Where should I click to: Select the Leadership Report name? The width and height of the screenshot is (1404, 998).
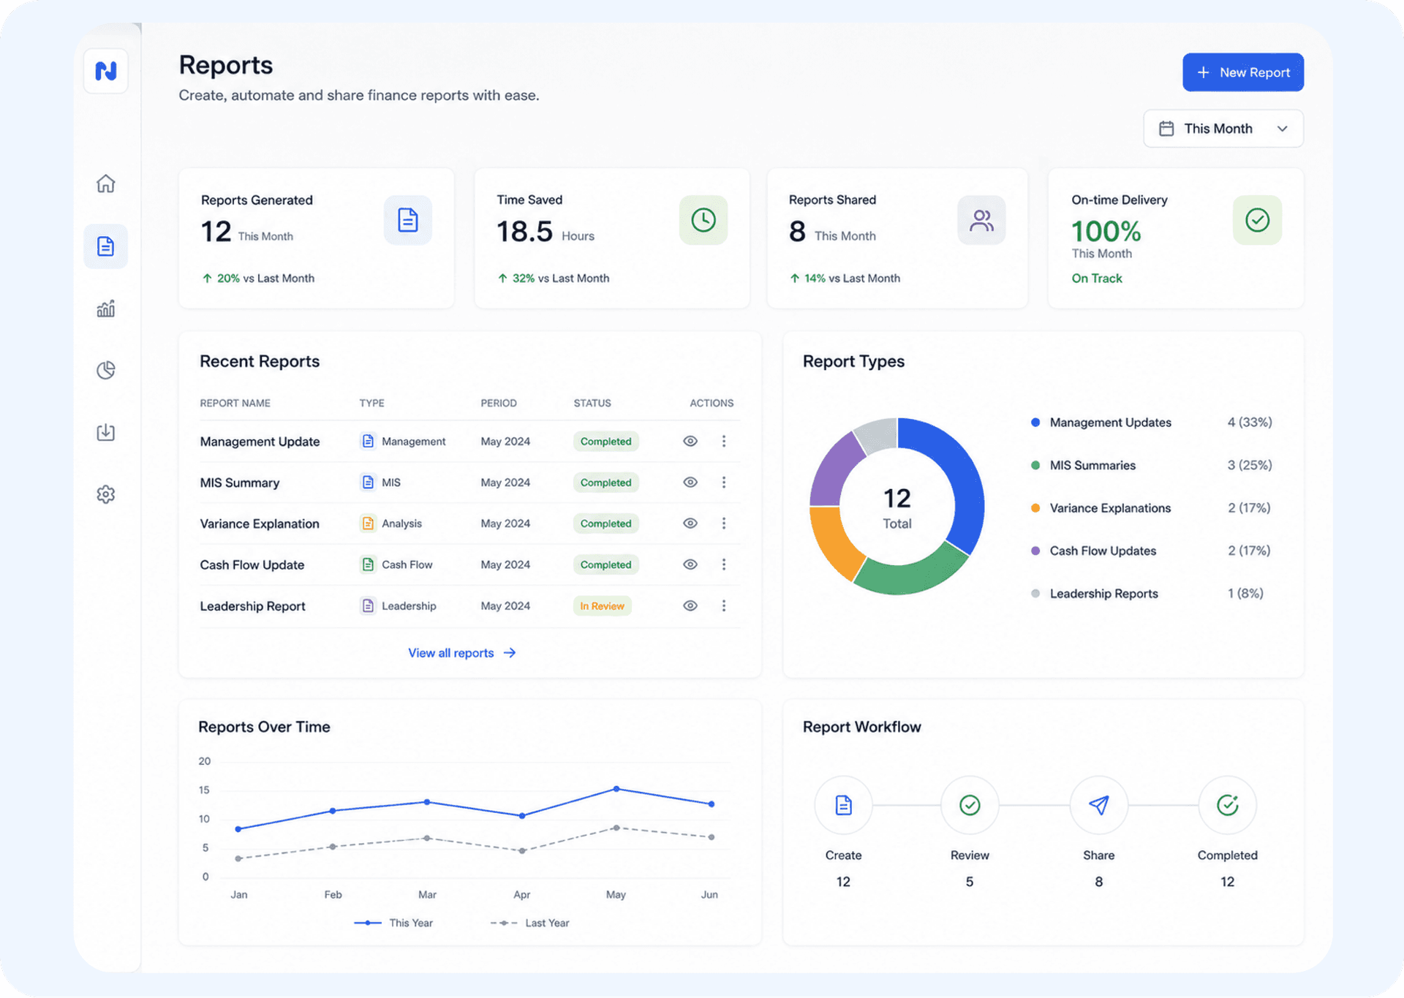(x=252, y=606)
